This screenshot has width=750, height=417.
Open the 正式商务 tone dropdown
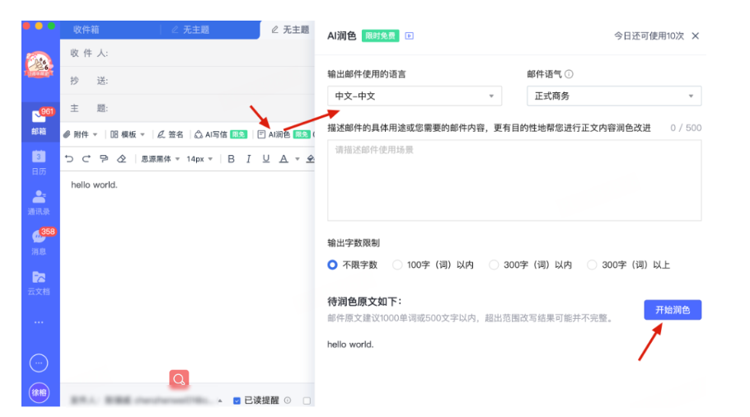pos(614,96)
